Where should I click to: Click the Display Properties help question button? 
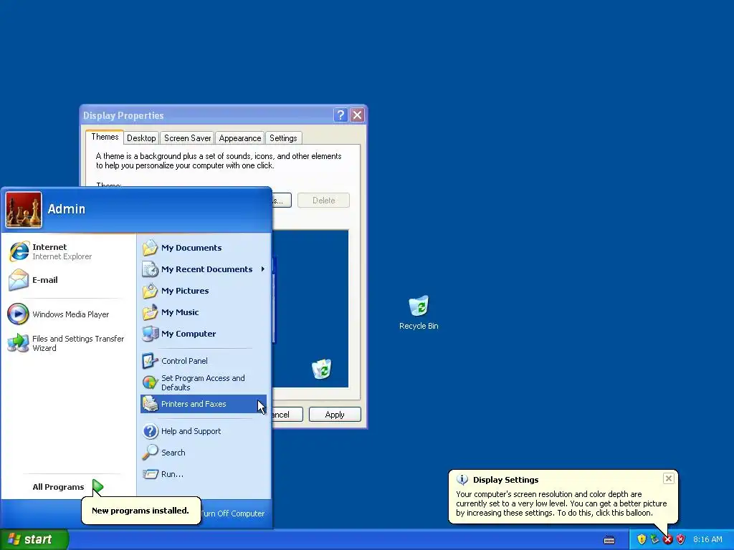(x=340, y=115)
